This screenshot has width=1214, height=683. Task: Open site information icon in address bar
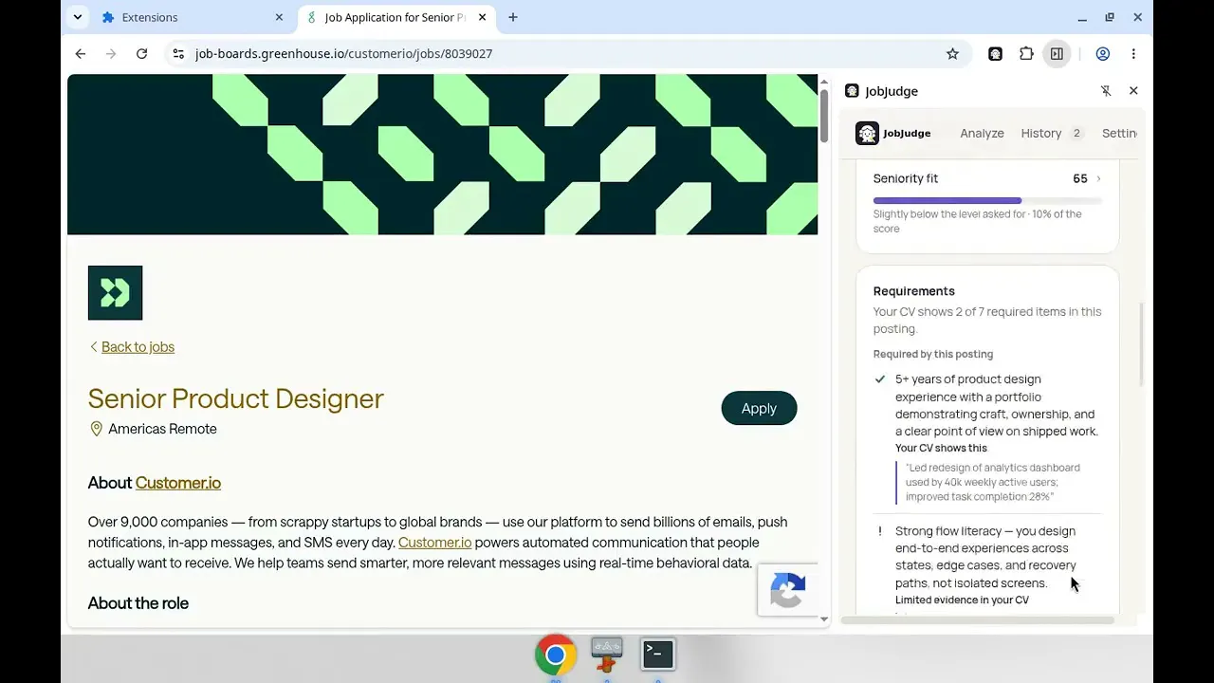point(178,54)
